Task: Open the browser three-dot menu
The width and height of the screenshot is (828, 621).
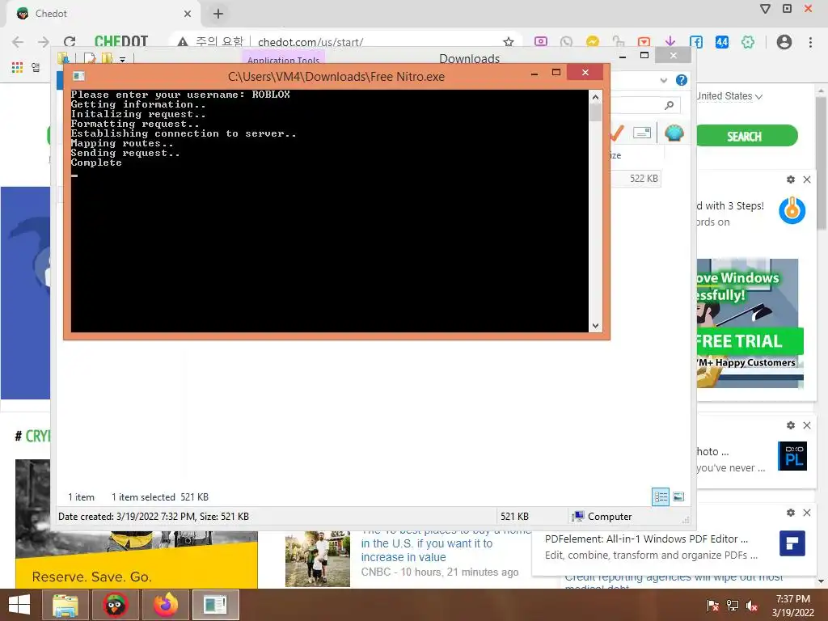Action: pyautogui.click(x=810, y=42)
